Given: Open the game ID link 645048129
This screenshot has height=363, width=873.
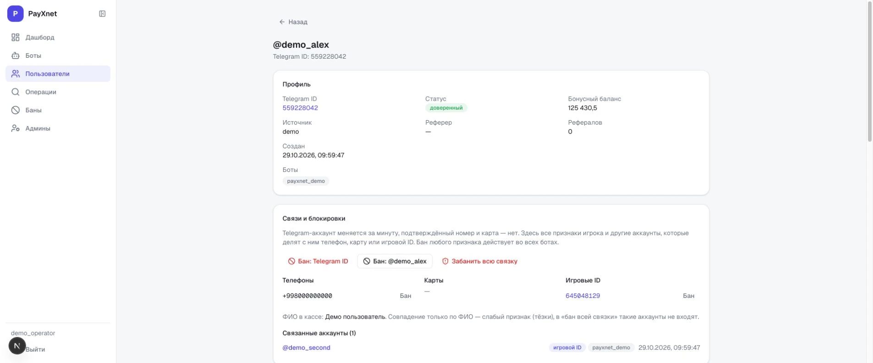Looking at the screenshot, I should pos(582,296).
